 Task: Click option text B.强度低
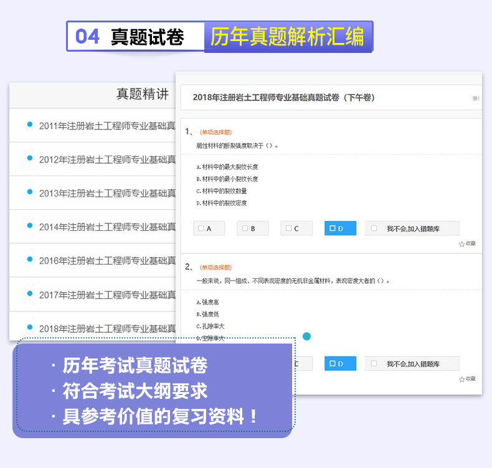click(208, 314)
